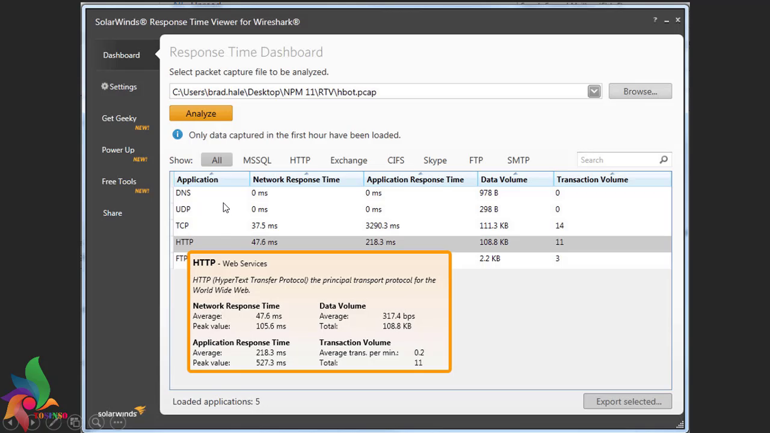Click the tooltip average 317.4 bps
This screenshot has width=770, height=433.
[x=399, y=316]
